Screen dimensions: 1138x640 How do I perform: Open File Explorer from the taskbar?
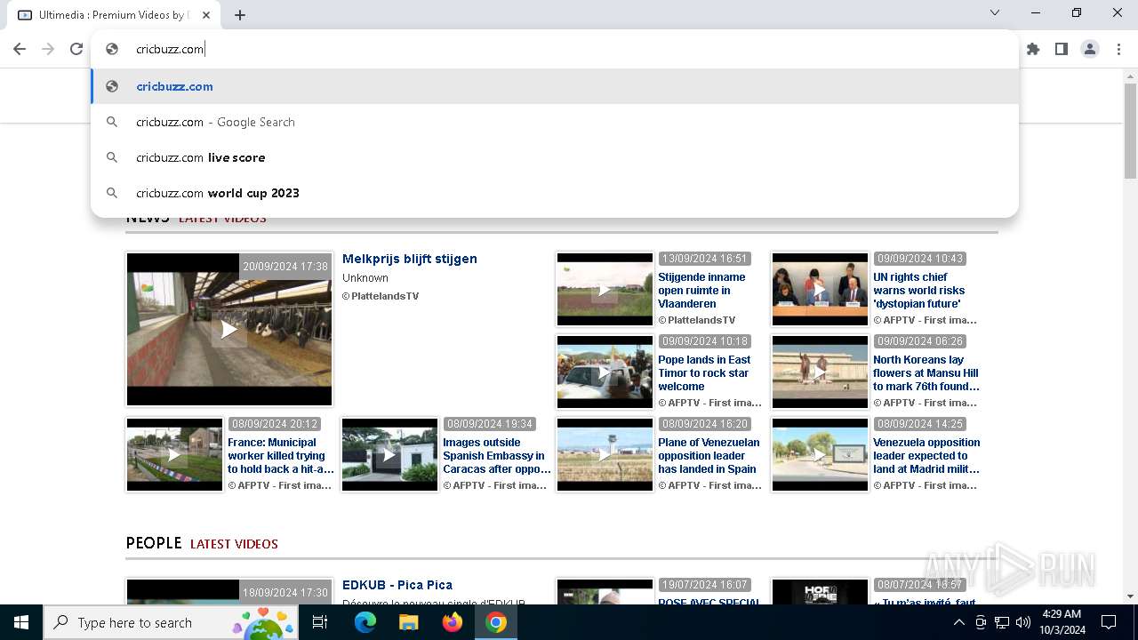(x=408, y=622)
